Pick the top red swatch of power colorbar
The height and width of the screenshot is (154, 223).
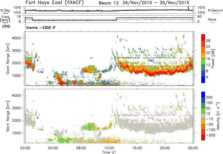point(203,37)
